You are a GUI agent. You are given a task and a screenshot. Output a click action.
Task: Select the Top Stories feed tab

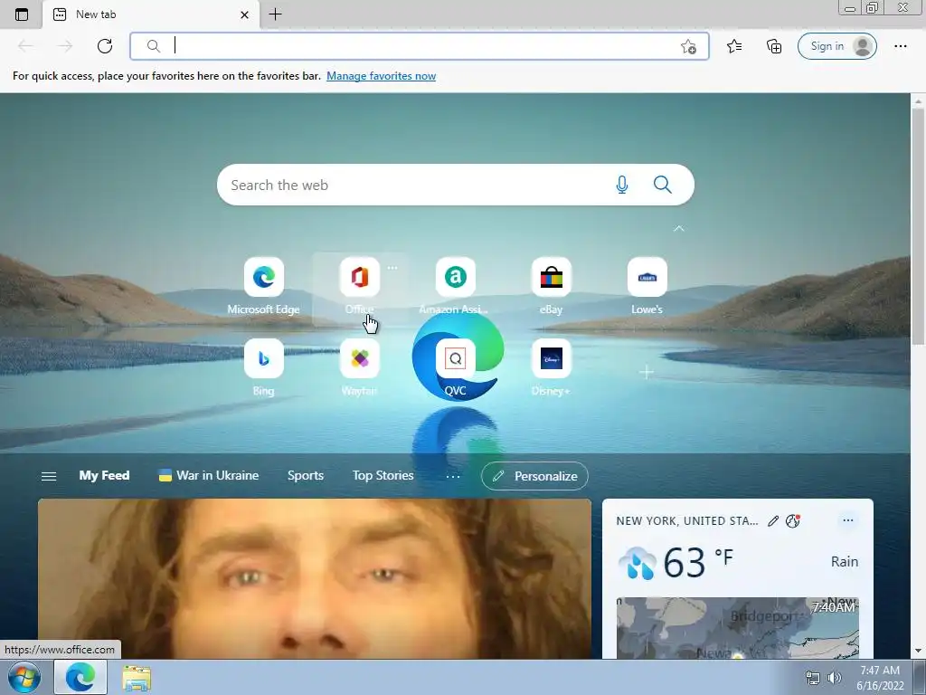[383, 475]
